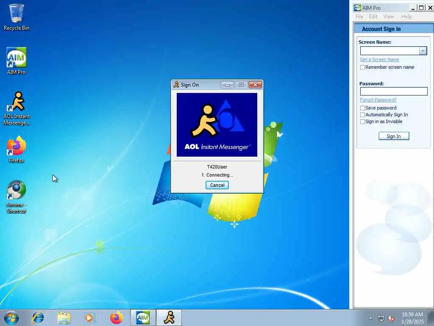Open the AIM Pro Edit menu
The image size is (434, 326).
[373, 17]
